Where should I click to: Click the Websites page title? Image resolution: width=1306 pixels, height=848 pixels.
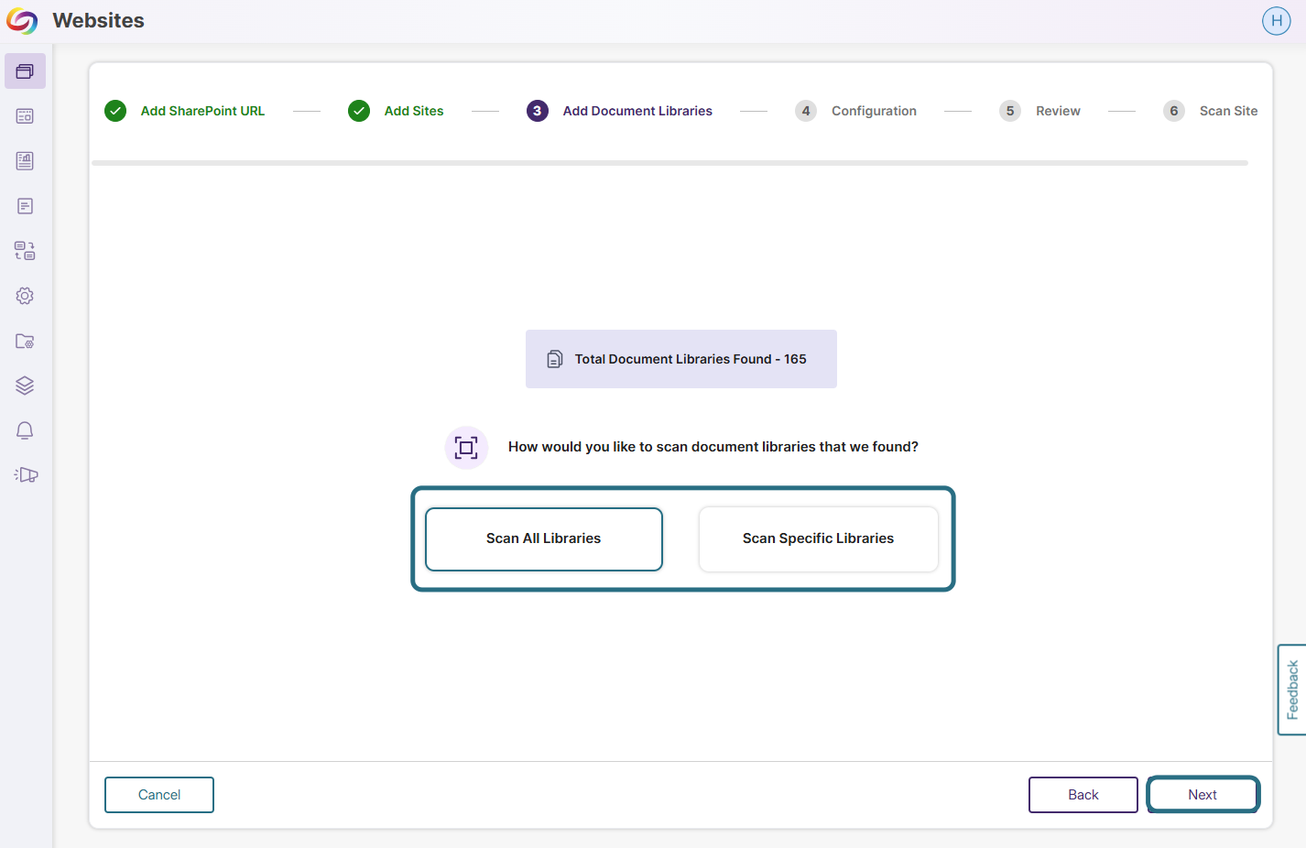click(x=99, y=20)
